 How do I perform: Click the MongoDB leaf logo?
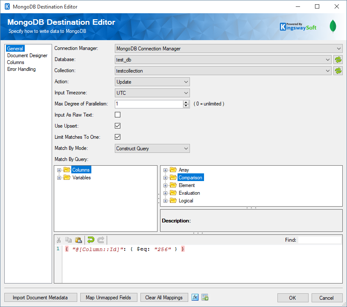click(x=333, y=26)
